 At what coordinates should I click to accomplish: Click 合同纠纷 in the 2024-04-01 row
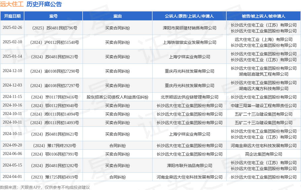click(x=118, y=177)
